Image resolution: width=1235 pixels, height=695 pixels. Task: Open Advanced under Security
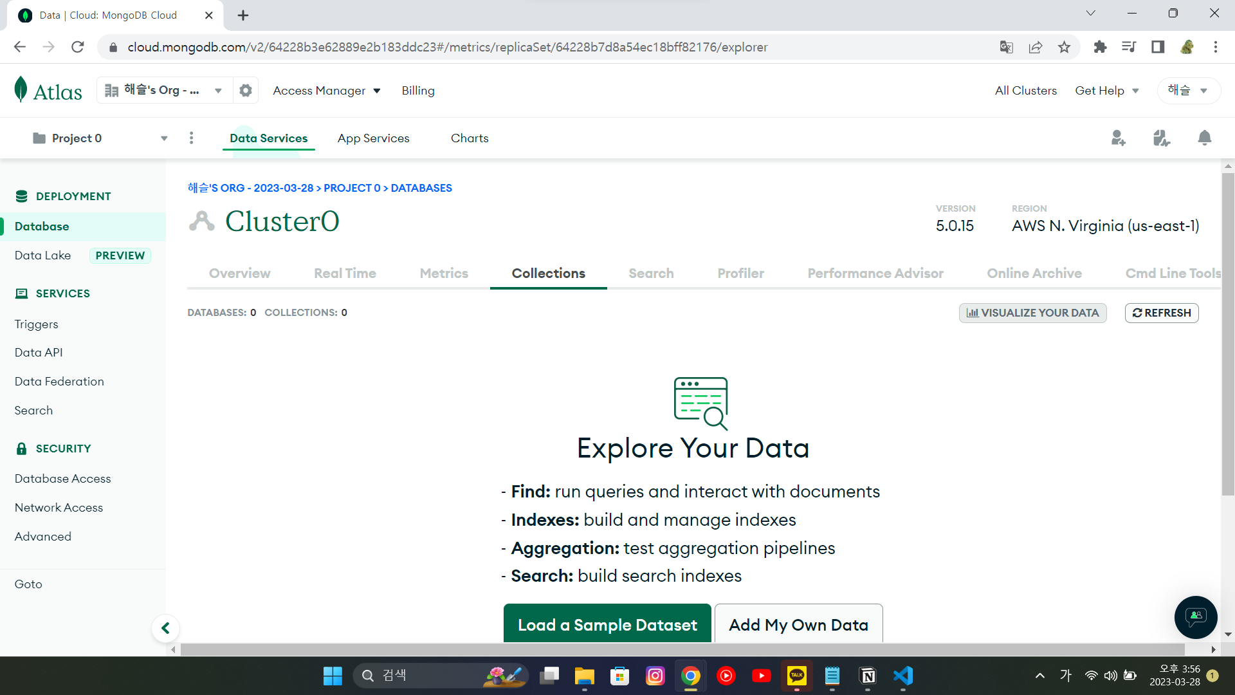[x=42, y=537]
